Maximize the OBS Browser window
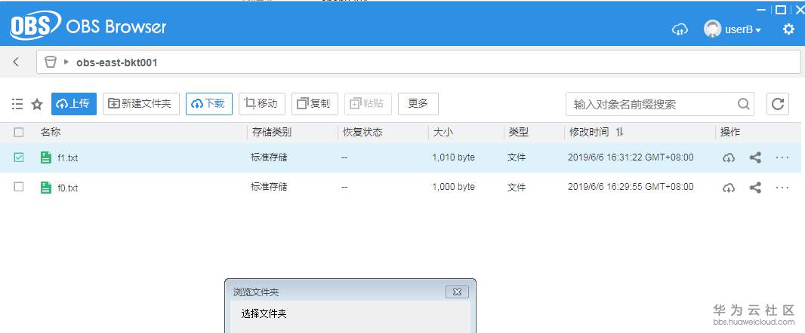805x333 pixels. coord(780,10)
